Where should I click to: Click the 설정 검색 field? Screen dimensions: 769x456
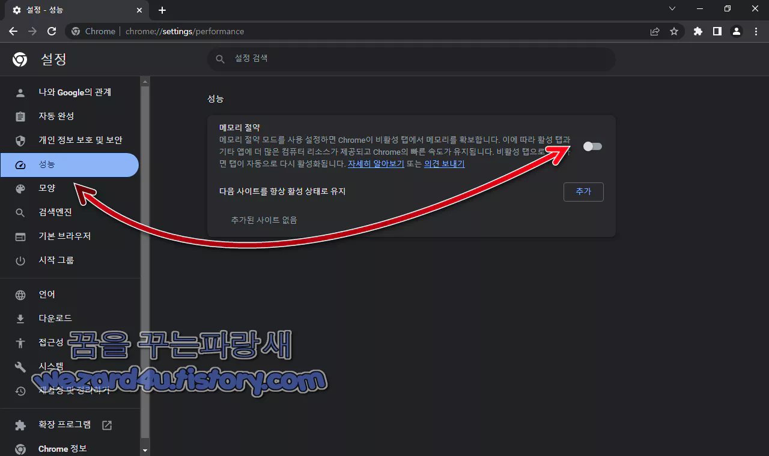point(412,59)
